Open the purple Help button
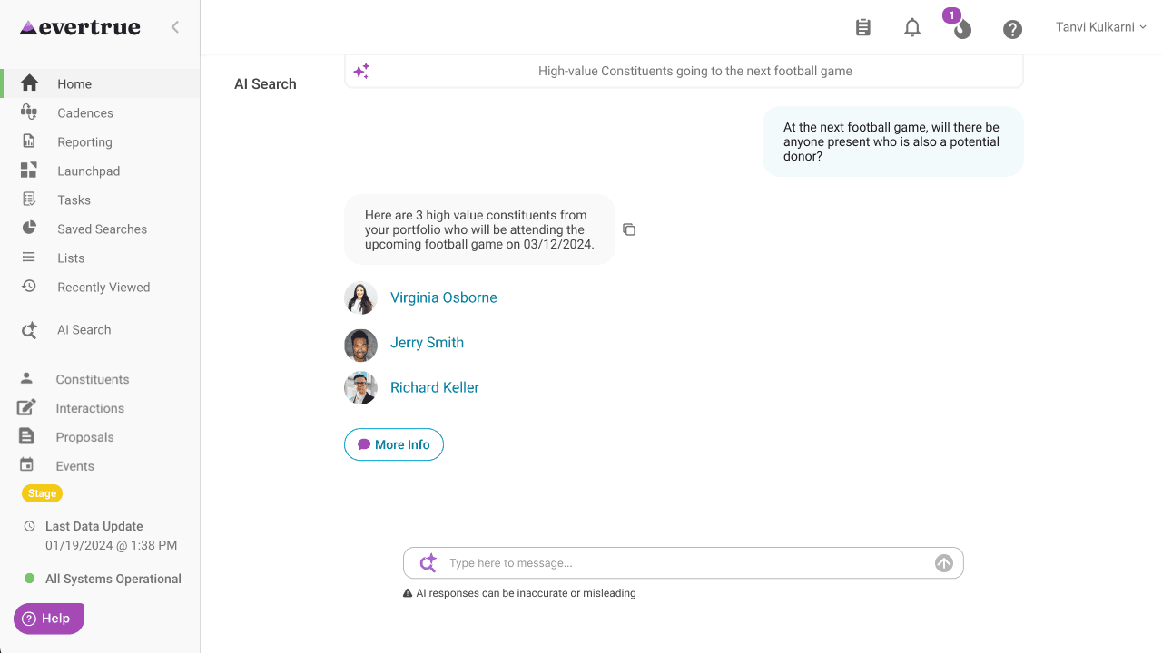Viewport: 1162px width, 653px height. (49, 619)
